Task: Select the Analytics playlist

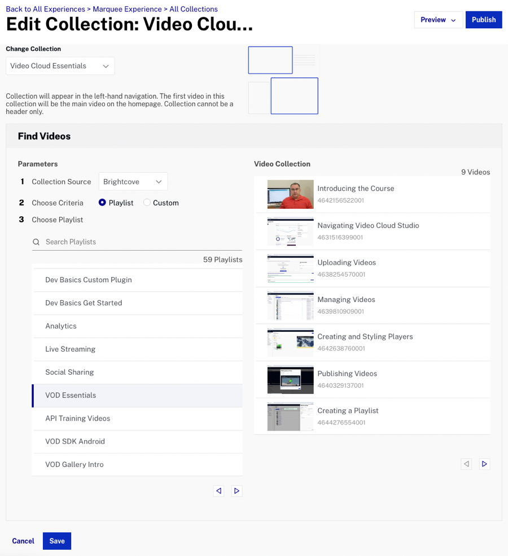Action: [138, 326]
